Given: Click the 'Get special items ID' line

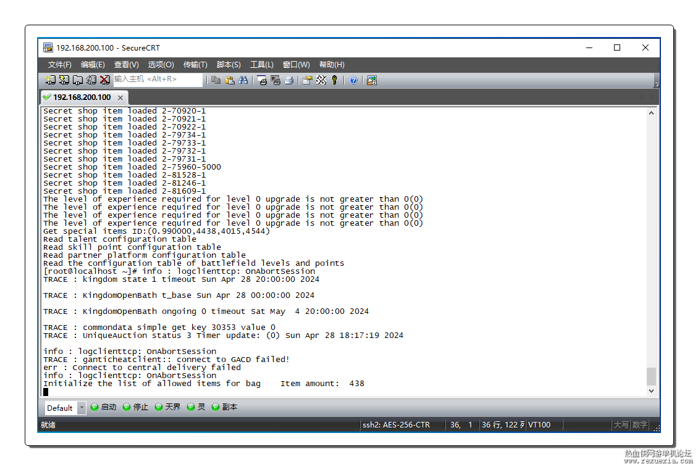Looking at the screenshot, I should click(x=156, y=231).
